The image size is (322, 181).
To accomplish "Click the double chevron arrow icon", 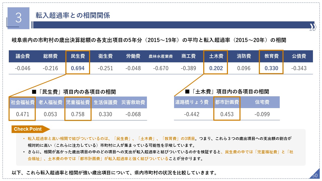I will click(x=313, y=27).
